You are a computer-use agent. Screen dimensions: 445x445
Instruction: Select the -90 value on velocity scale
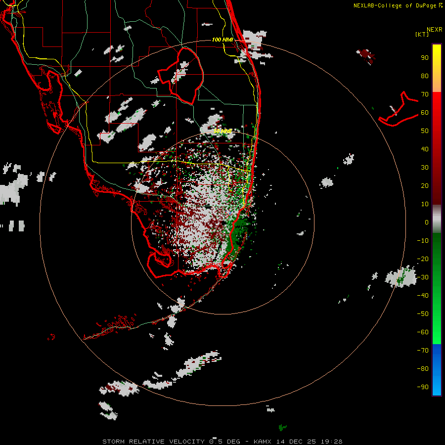pos(423,387)
